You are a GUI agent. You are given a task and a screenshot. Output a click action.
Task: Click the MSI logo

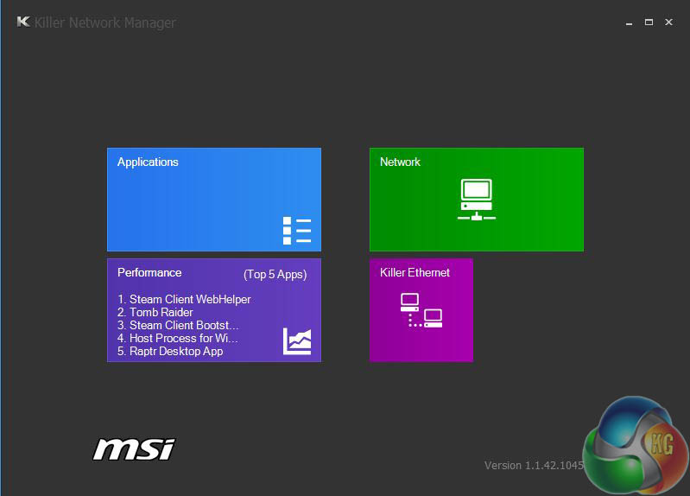point(134,449)
